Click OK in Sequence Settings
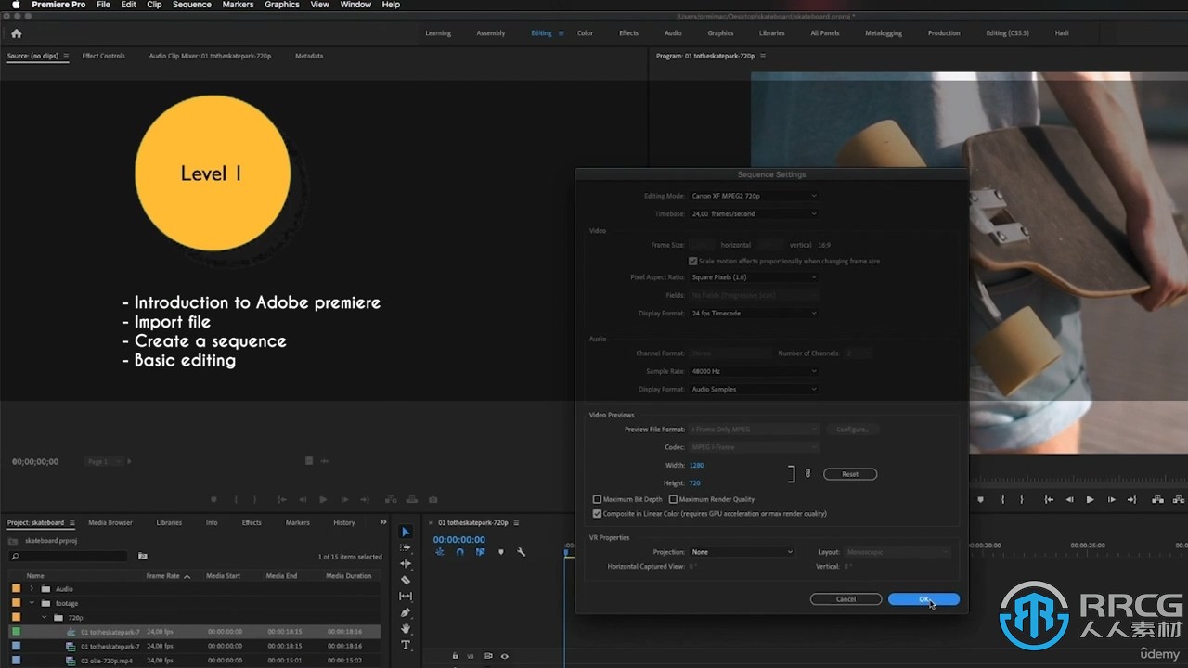The height and width of the screenshot is (668, 1188). tap(923, 599)
